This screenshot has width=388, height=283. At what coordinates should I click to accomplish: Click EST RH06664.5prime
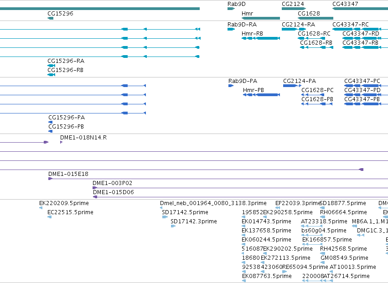point(343,212)
